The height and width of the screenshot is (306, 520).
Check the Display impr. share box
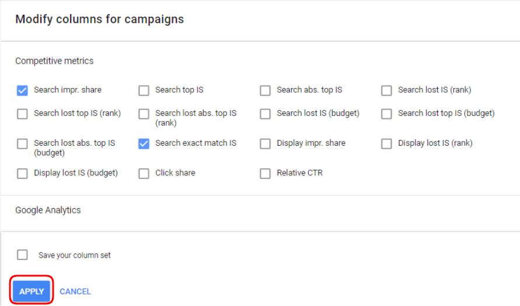[x=265, y=144]
